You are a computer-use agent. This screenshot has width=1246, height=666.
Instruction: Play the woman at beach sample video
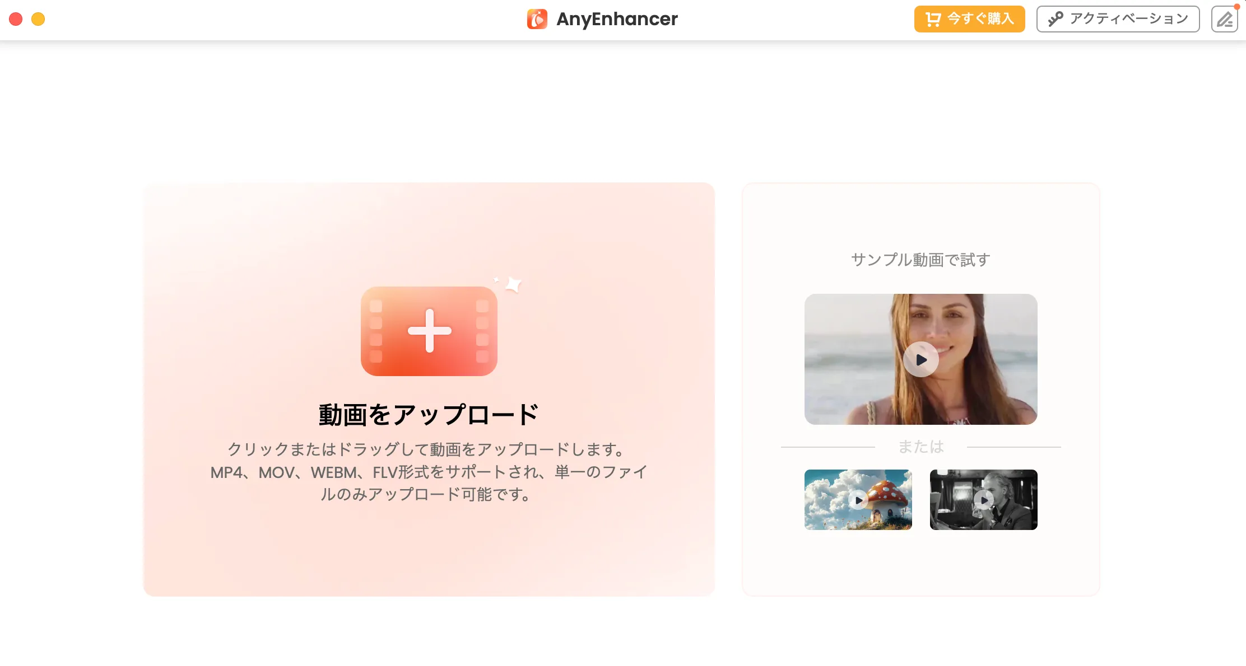click(921, 359)
